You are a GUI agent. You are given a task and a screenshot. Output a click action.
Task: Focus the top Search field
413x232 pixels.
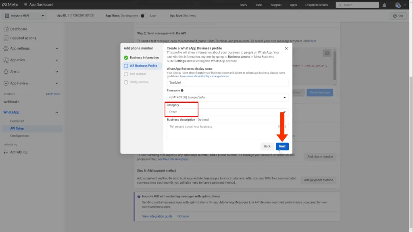[x=357, y=5]
